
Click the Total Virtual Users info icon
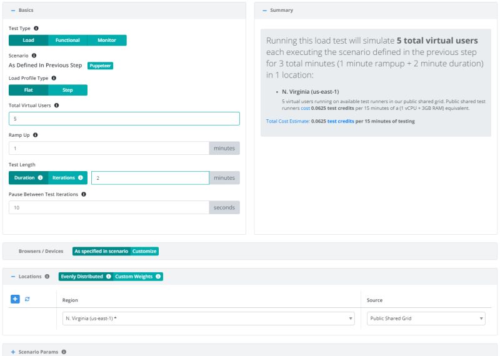[56, 106]
